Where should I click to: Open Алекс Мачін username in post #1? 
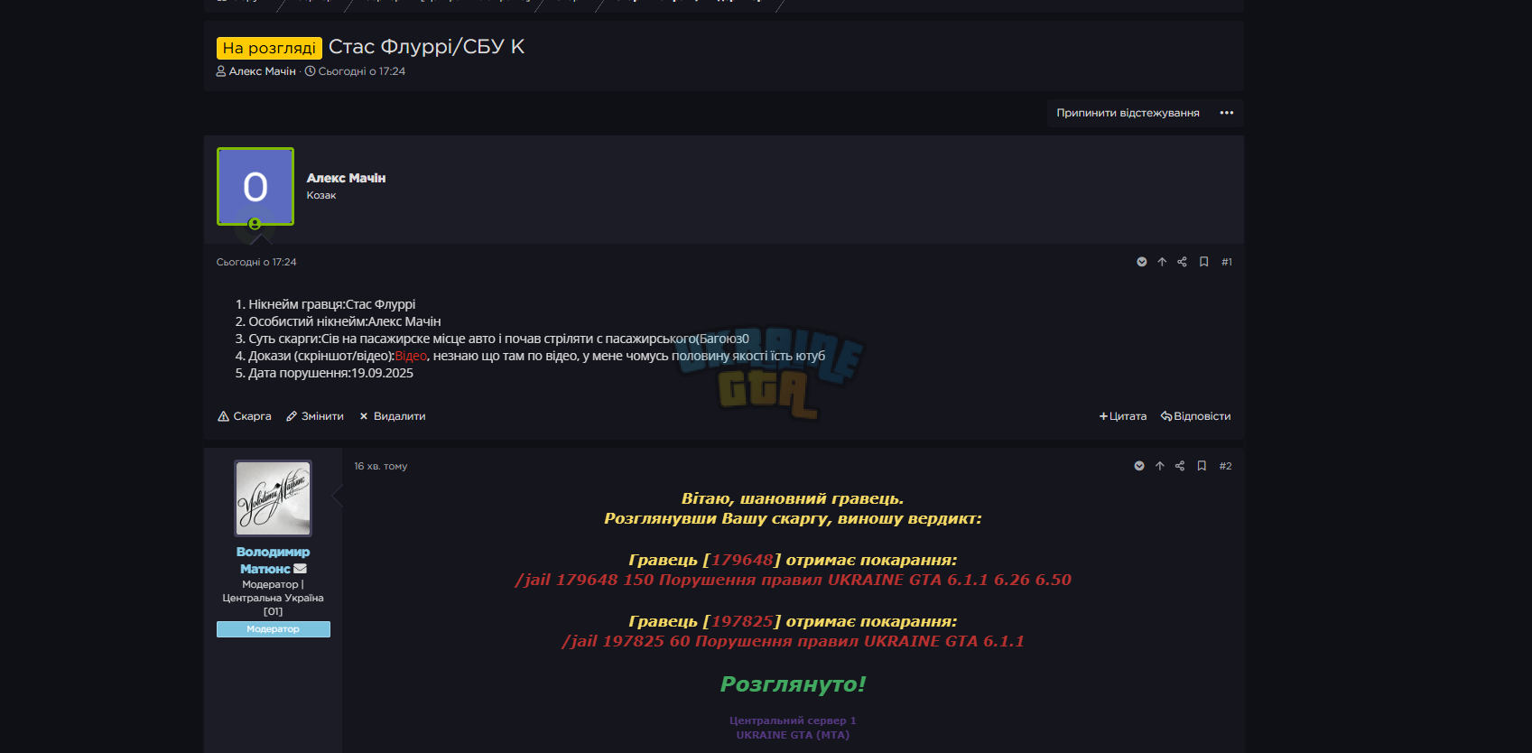pos(346,178)
